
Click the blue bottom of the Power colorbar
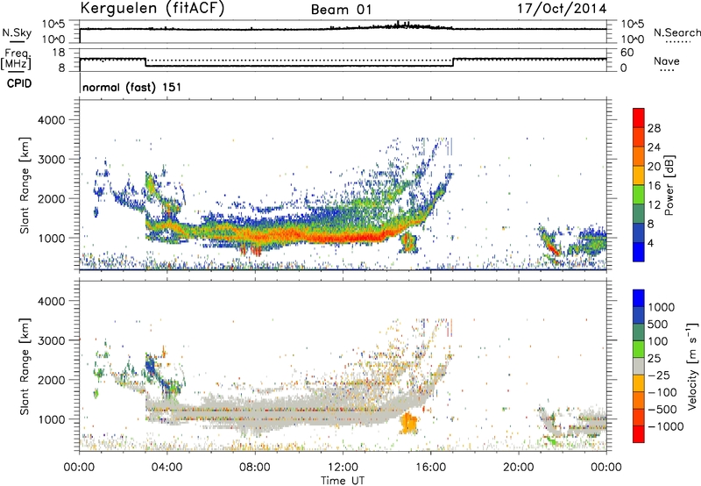639,252
